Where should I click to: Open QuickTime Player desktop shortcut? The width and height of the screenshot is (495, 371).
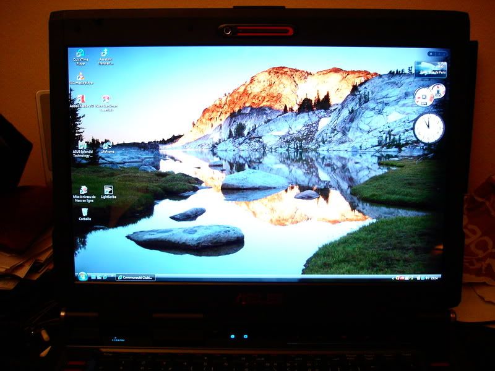(80, 54)
